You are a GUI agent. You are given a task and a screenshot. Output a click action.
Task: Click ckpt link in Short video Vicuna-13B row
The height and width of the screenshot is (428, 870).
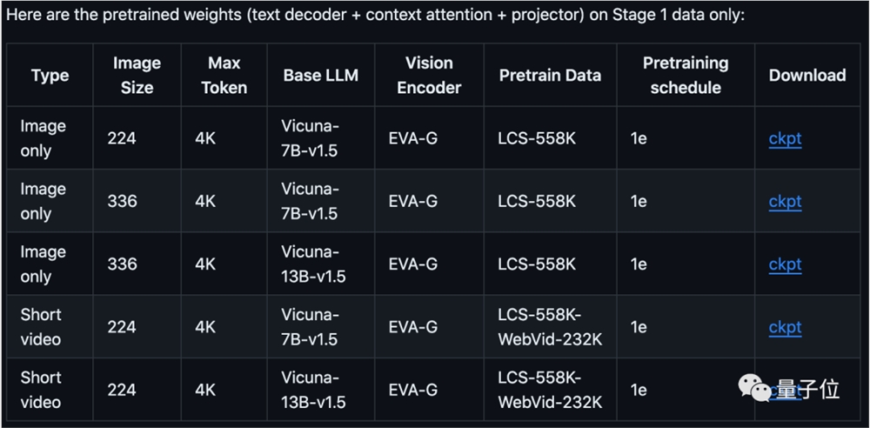point(785,391)
